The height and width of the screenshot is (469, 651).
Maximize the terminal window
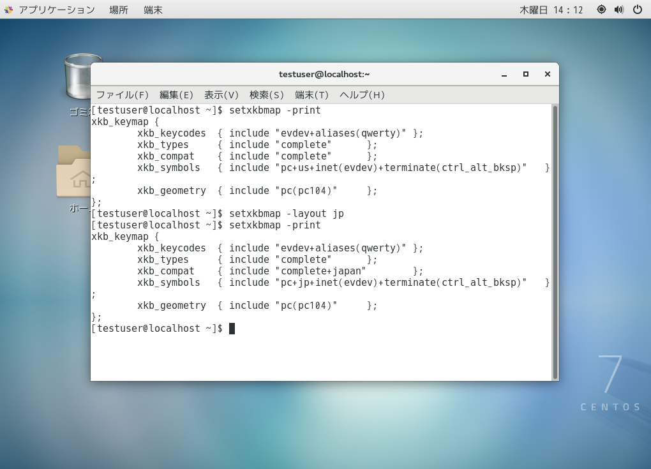click(x=526, y=74)
